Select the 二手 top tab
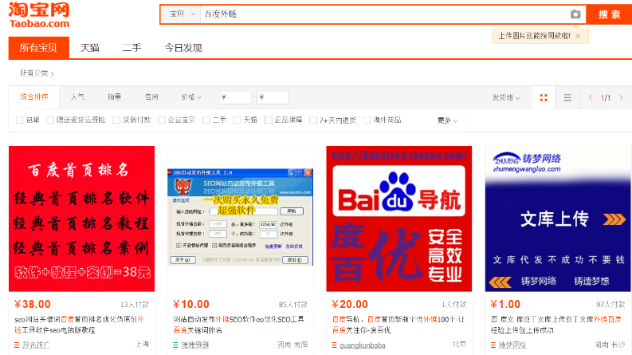This screenshot has width=632, height=355. coord(132,48)
